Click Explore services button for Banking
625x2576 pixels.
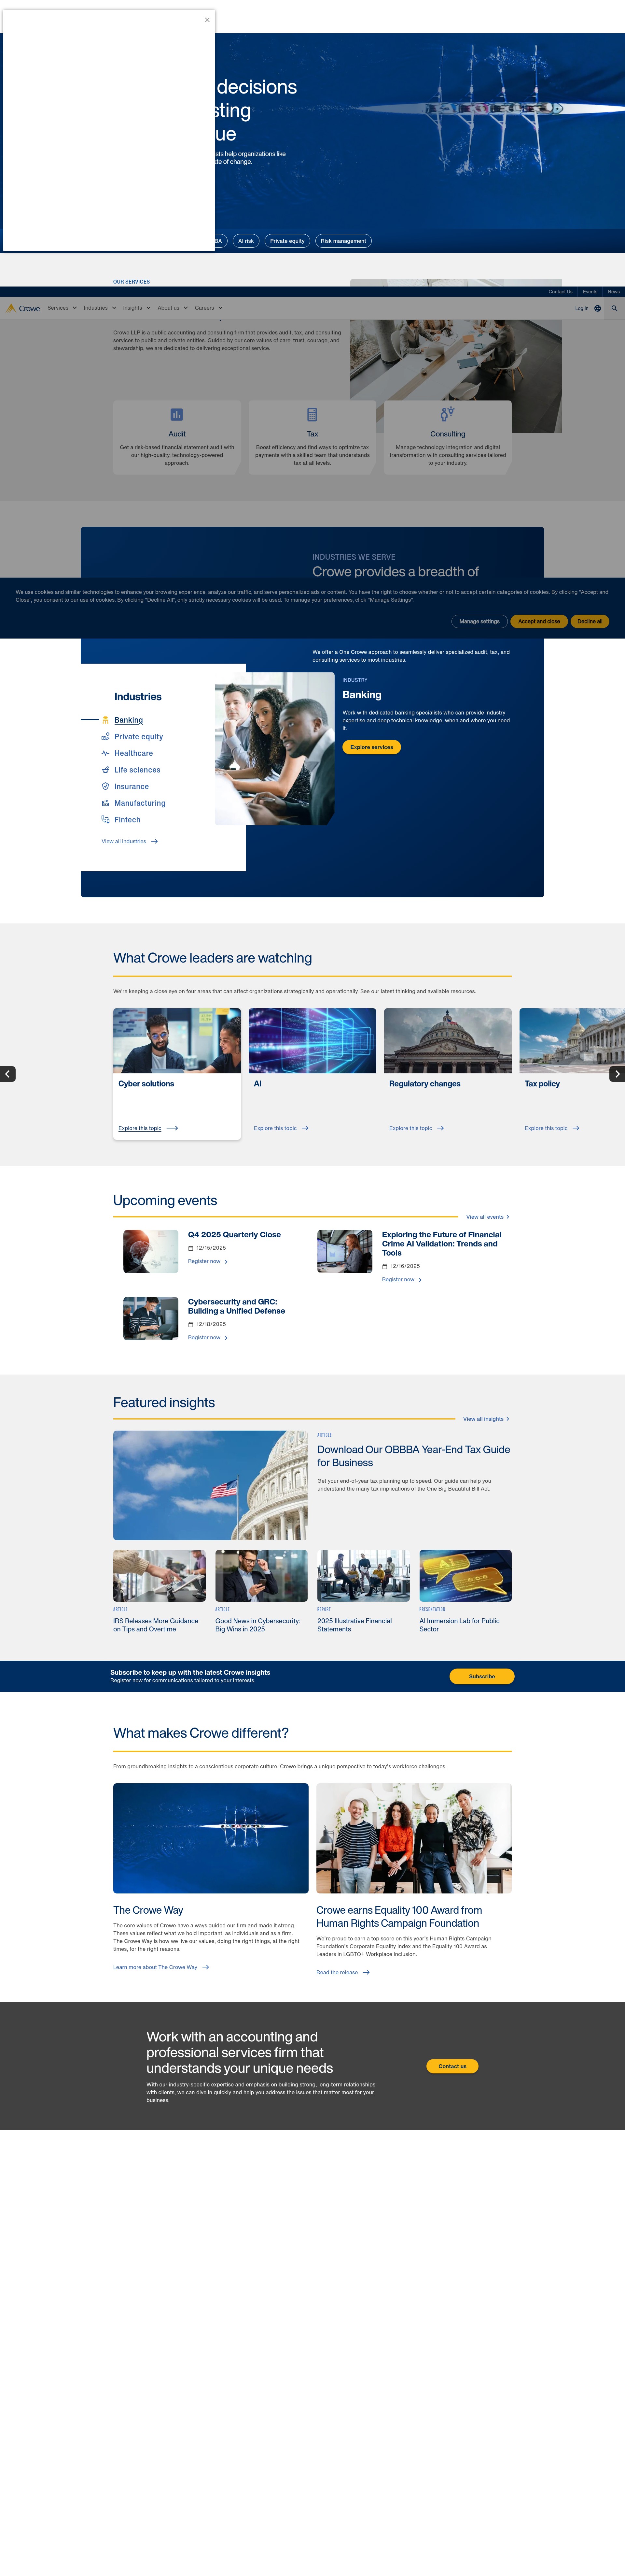click(371, 747)
